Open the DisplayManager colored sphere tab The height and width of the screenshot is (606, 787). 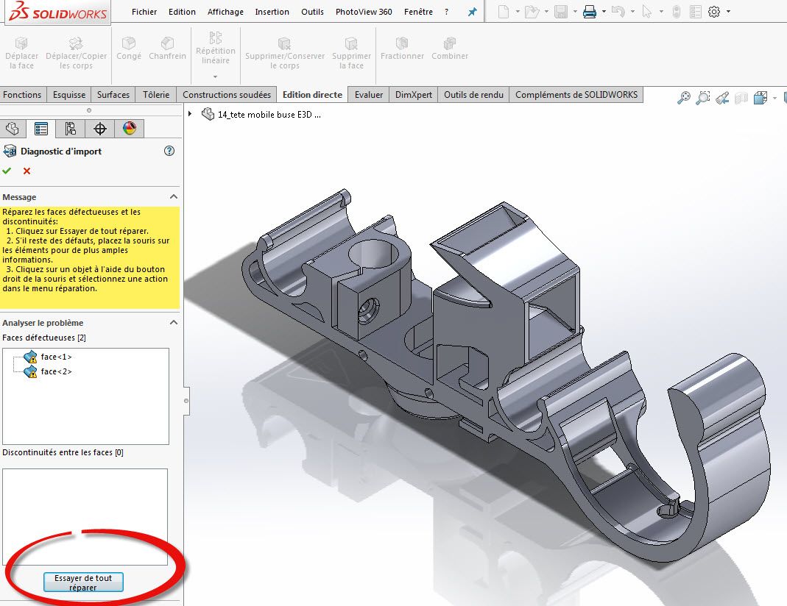point(130,129)
